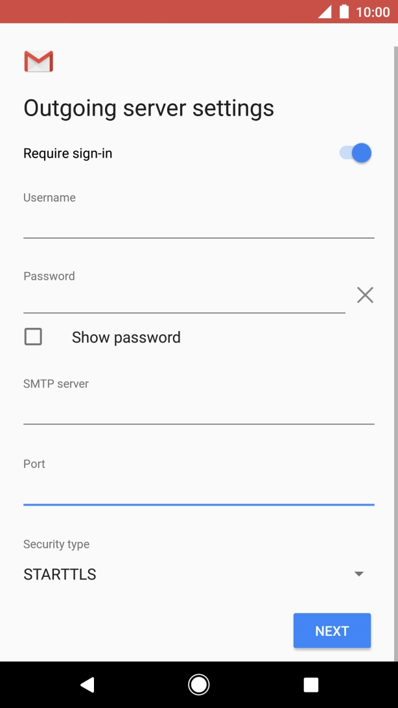Tap the cellular signal status icon
398x708 pixels.
pyautogui.click(x=325, y=12)
